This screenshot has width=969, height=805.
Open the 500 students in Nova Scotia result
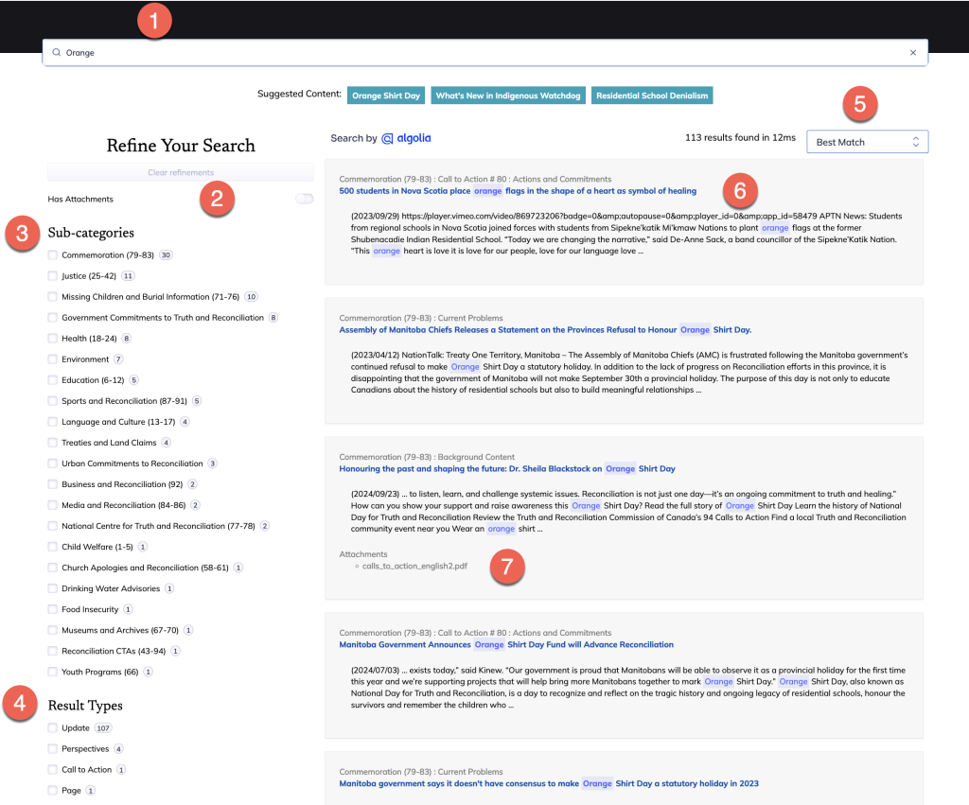coord(517,191)
